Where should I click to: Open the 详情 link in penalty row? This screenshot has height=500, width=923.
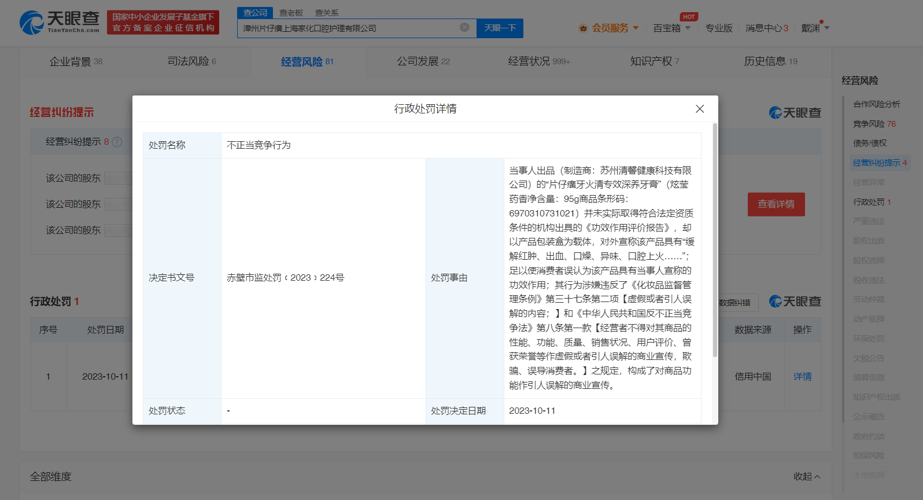(x=802, y=377)
